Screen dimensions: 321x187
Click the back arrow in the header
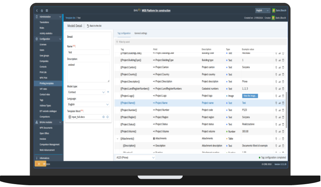pos(37,11)
